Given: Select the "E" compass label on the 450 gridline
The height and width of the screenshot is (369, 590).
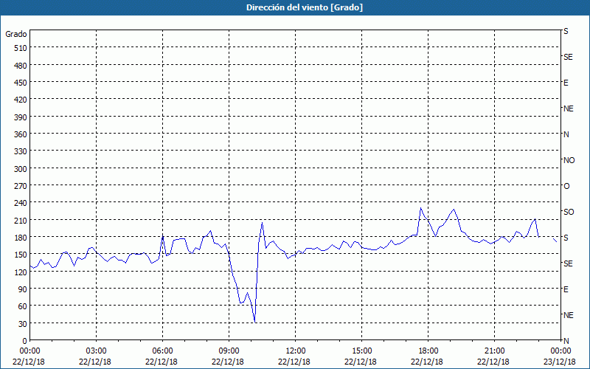Looking at the screenshot, I should coord(566,83).
